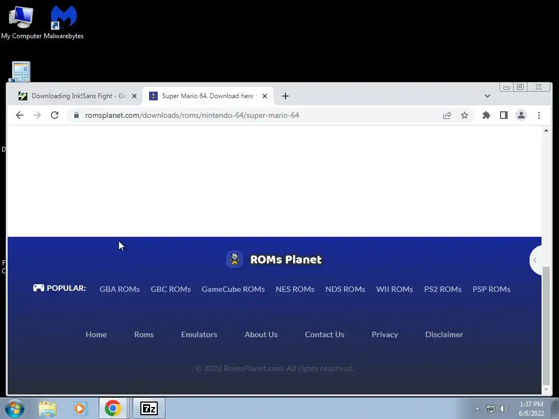Open the 7-Zip taskbar icon

[148, 408]
